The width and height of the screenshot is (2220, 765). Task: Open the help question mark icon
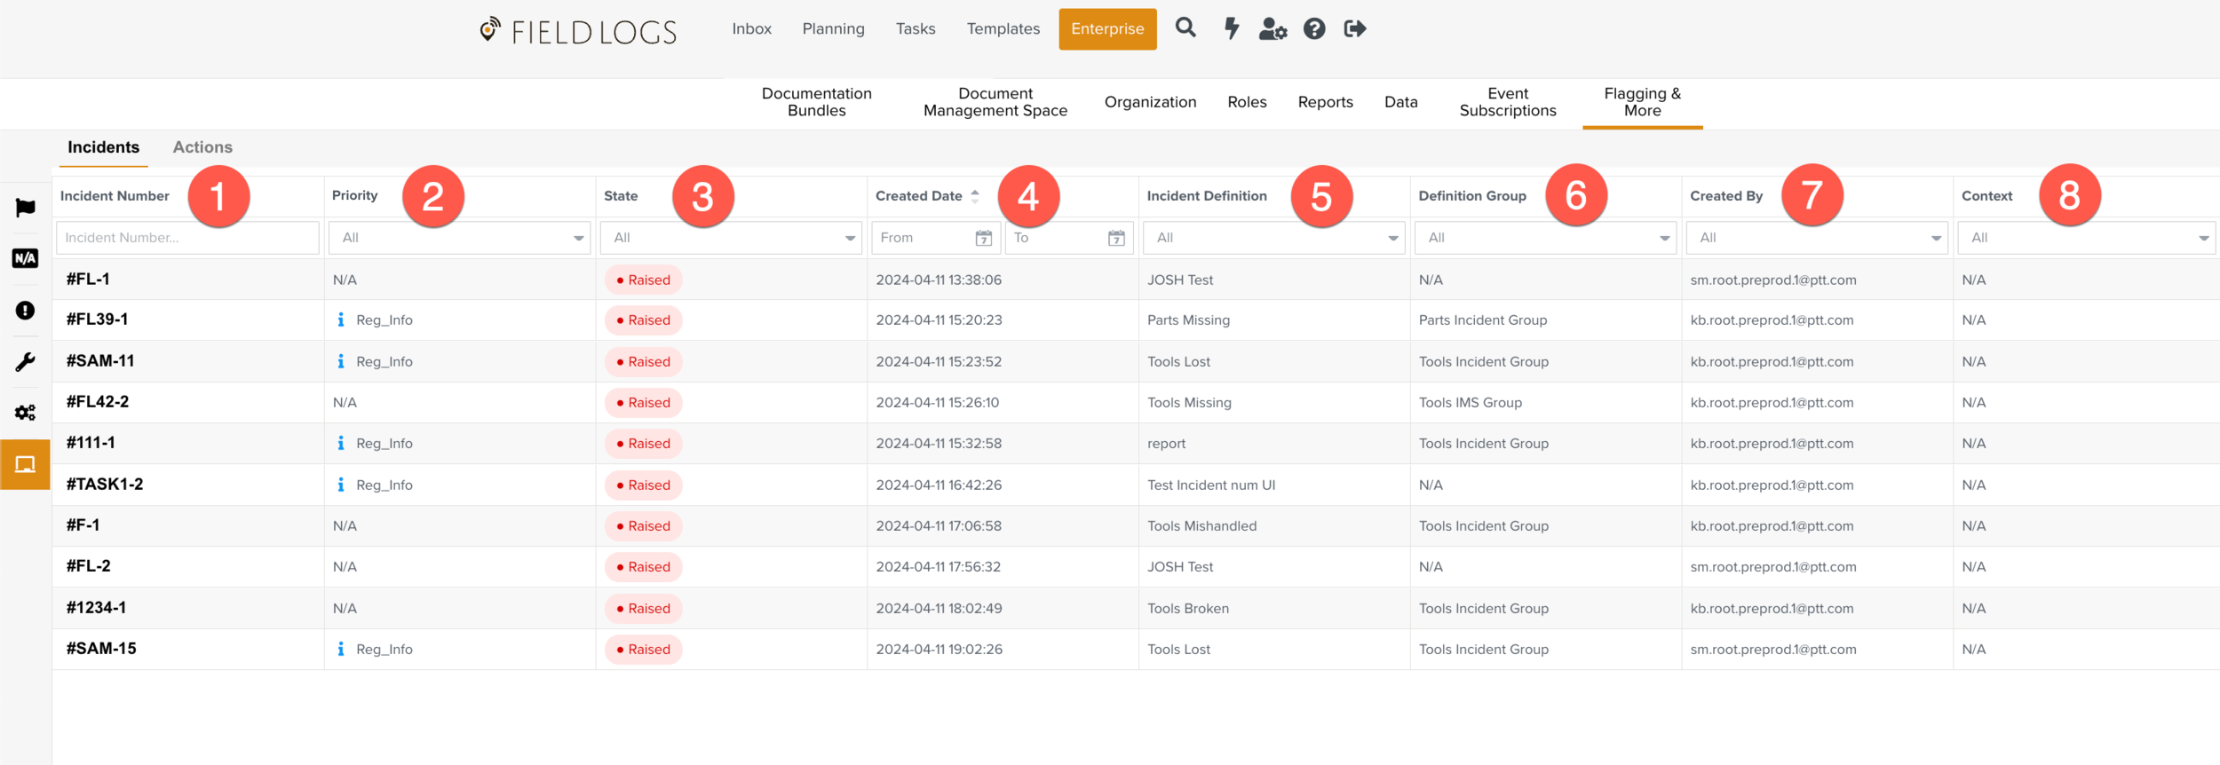(x=1314, y=29)
